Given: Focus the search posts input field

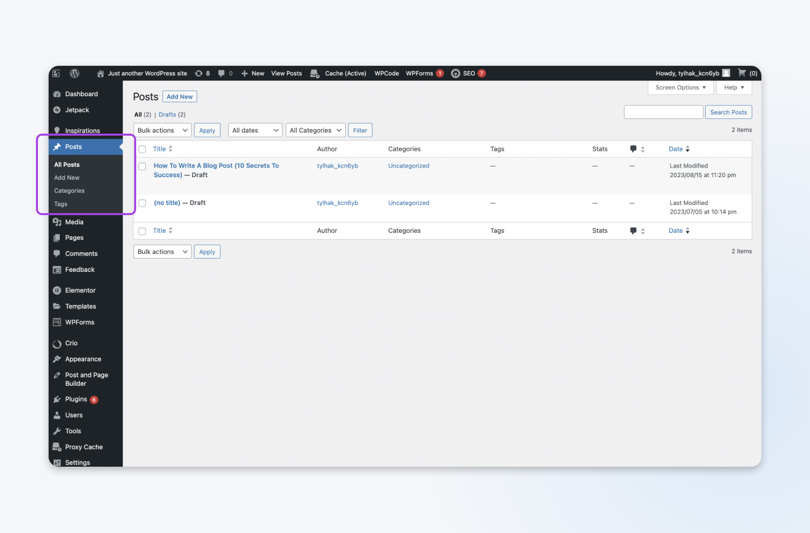Looking at the screenshot, I should pyautogui.click(x=663, y=112).
